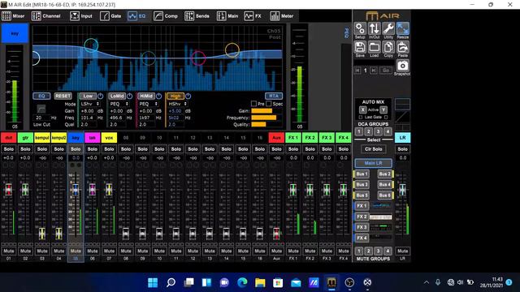The height and width of the screenshot is (292, 520).
Task: Click the Resize arrows icon
Action: pyautogui.click(x=403, y=29)
